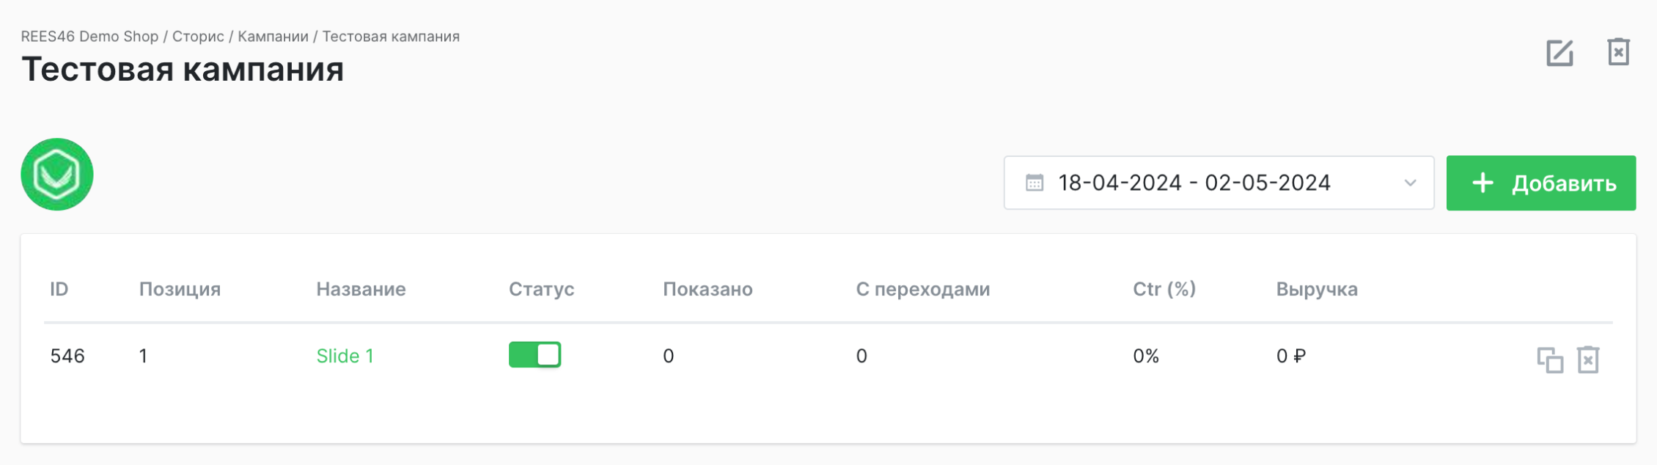
Task: Select the Тестовая кампания page title
Action: pos(183,71)
